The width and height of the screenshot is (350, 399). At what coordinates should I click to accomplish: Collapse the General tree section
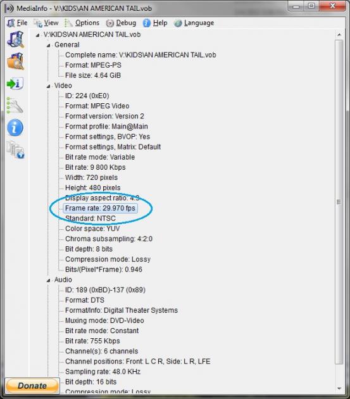[48, 46]
